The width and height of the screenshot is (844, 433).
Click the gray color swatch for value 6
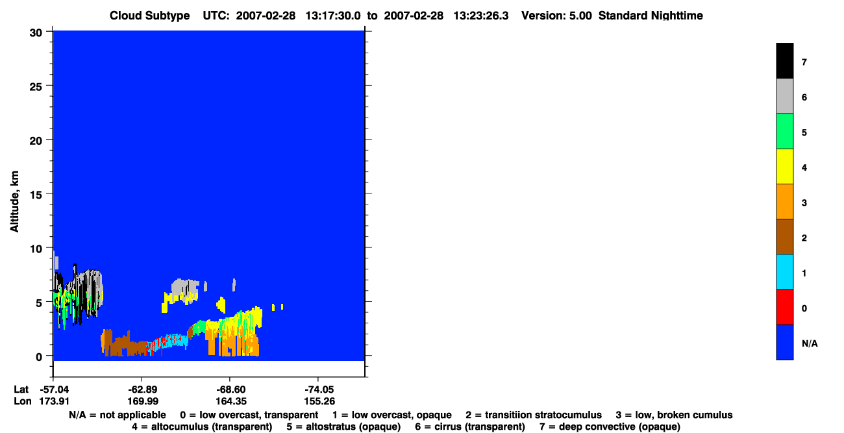tap(784, 96)
